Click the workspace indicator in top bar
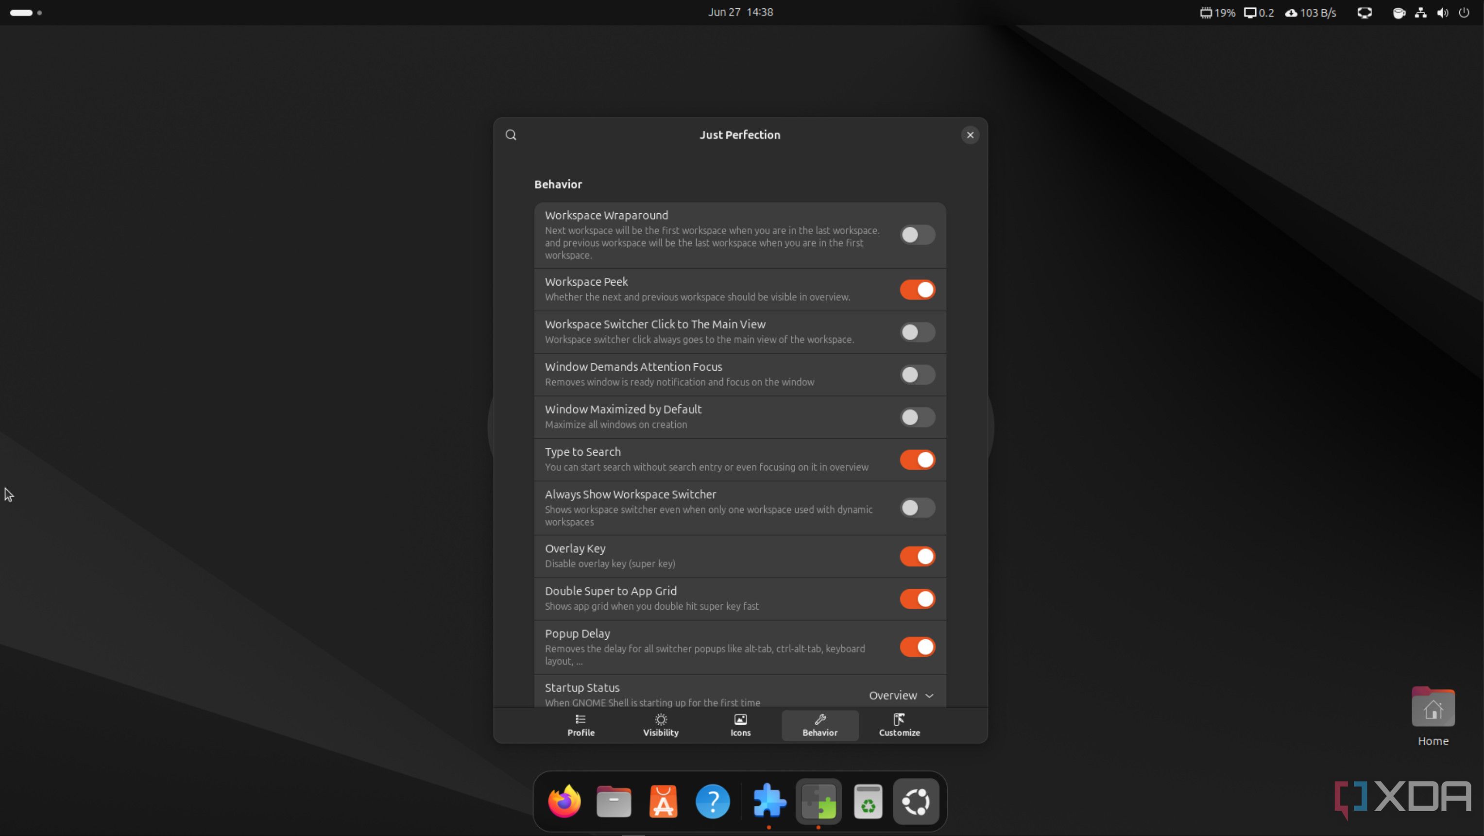Screen dimensions: 1484x836 click(26, 13)
